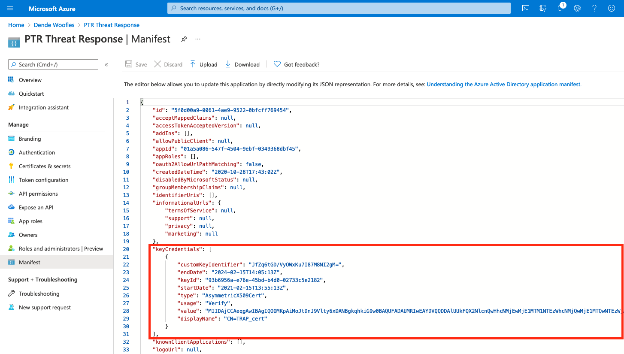This screenshot has width=624, height=354.
Task: Open Cloud Shell icon
Action: (x=526, y=8)
